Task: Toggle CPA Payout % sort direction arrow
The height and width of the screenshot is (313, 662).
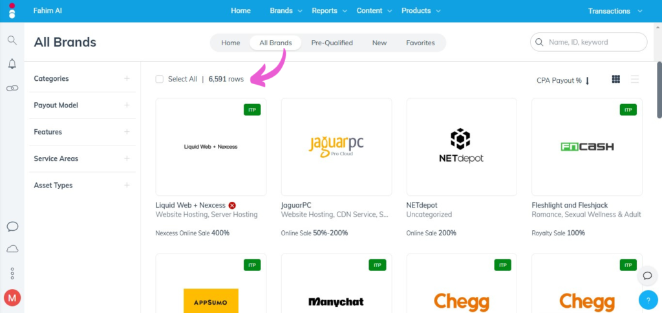Action: point(587,81)
